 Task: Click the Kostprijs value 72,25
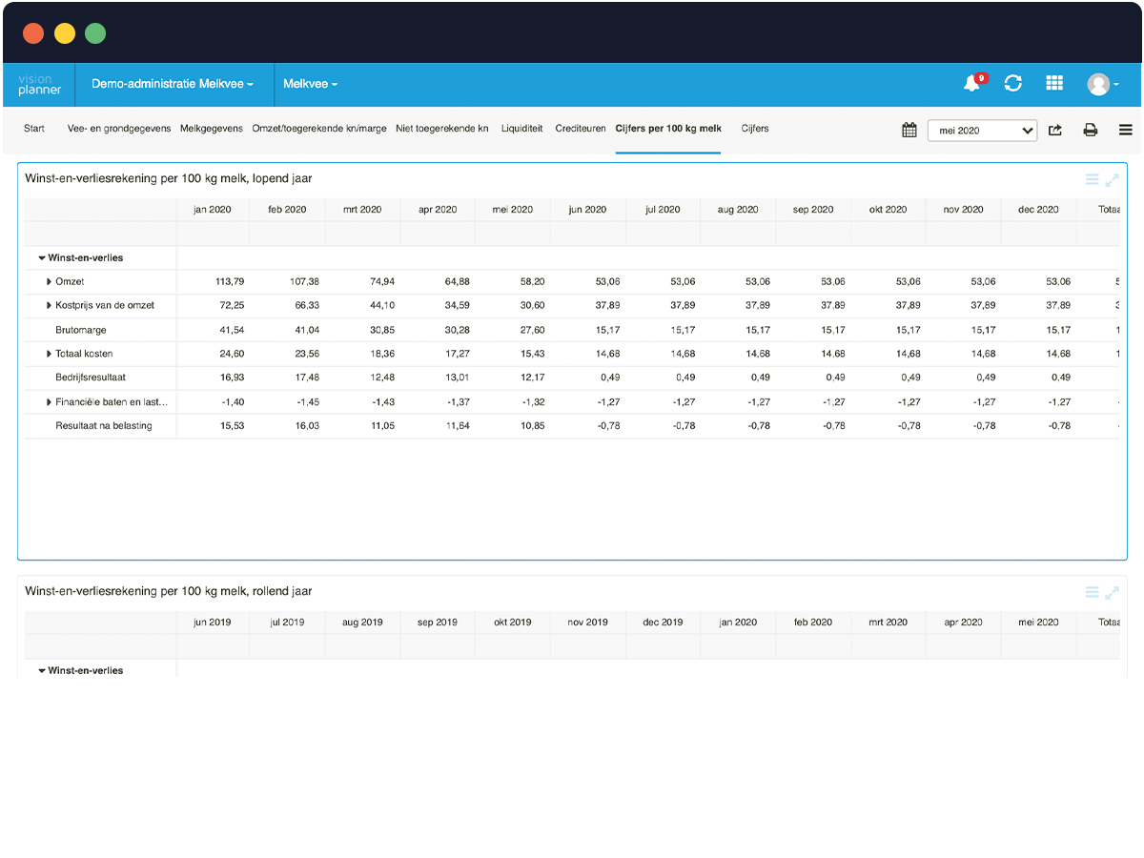[x=233, y=305]
